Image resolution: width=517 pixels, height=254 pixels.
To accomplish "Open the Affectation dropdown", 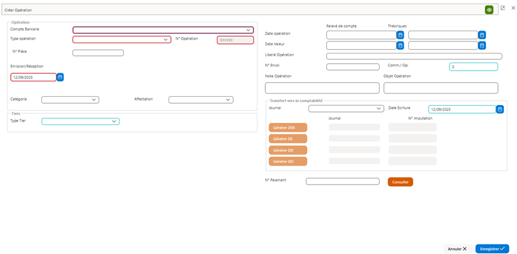I will coord(201,99).
